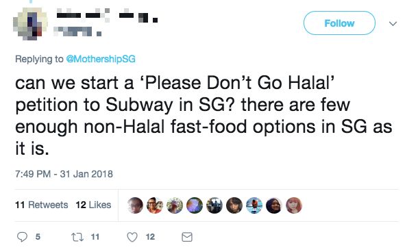418x252 pixels.
Task: Open the liker avatar wearing dark hijab
Action: coord(274,205)
